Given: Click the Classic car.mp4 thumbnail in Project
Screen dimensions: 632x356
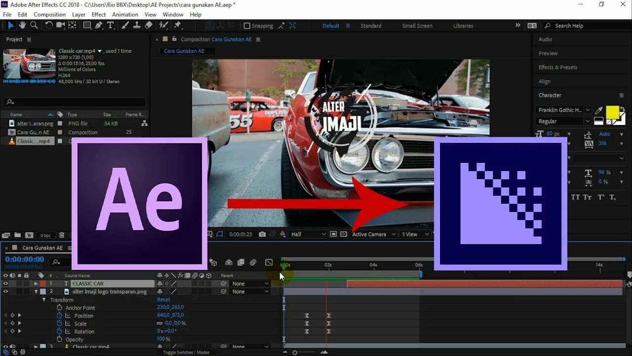Looking at the screenshot, I should coord(29,66).
